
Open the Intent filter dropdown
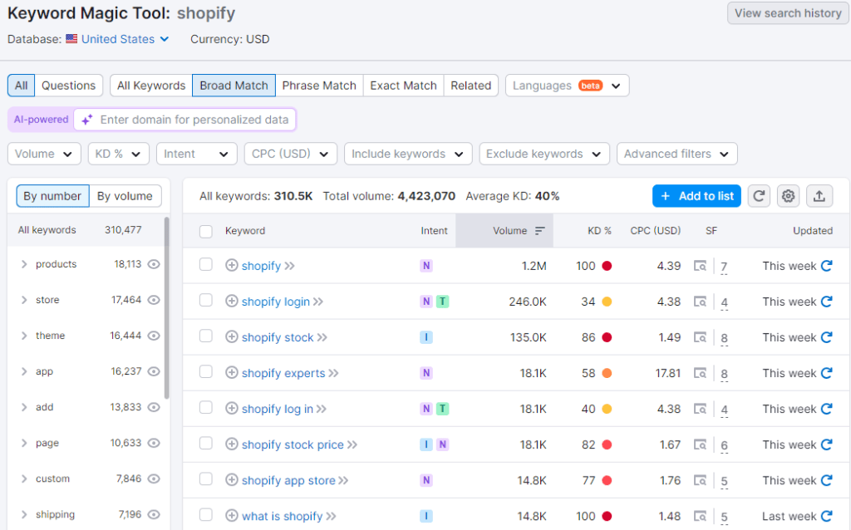(x=196, y=154)
